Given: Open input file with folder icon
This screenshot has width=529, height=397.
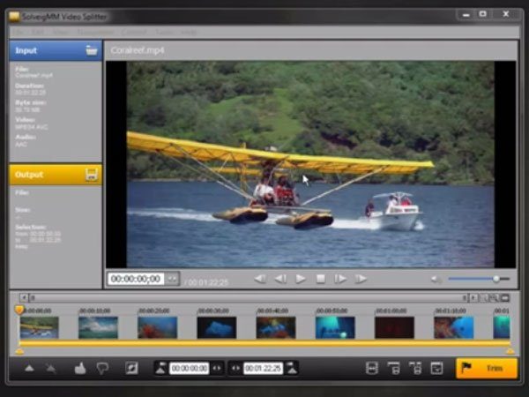Looking at the screenshot, I should tap(91, 50).
